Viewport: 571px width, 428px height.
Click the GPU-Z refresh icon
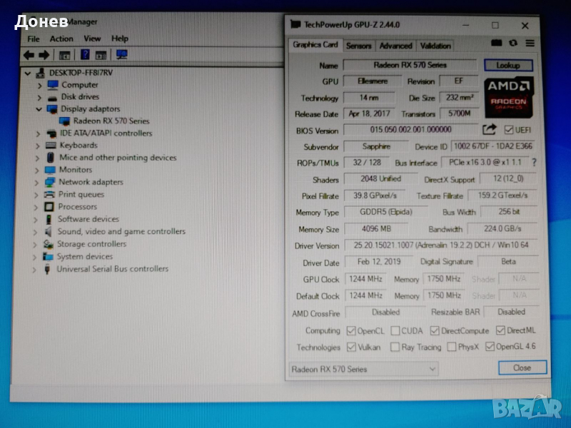[x=512, y=44]
